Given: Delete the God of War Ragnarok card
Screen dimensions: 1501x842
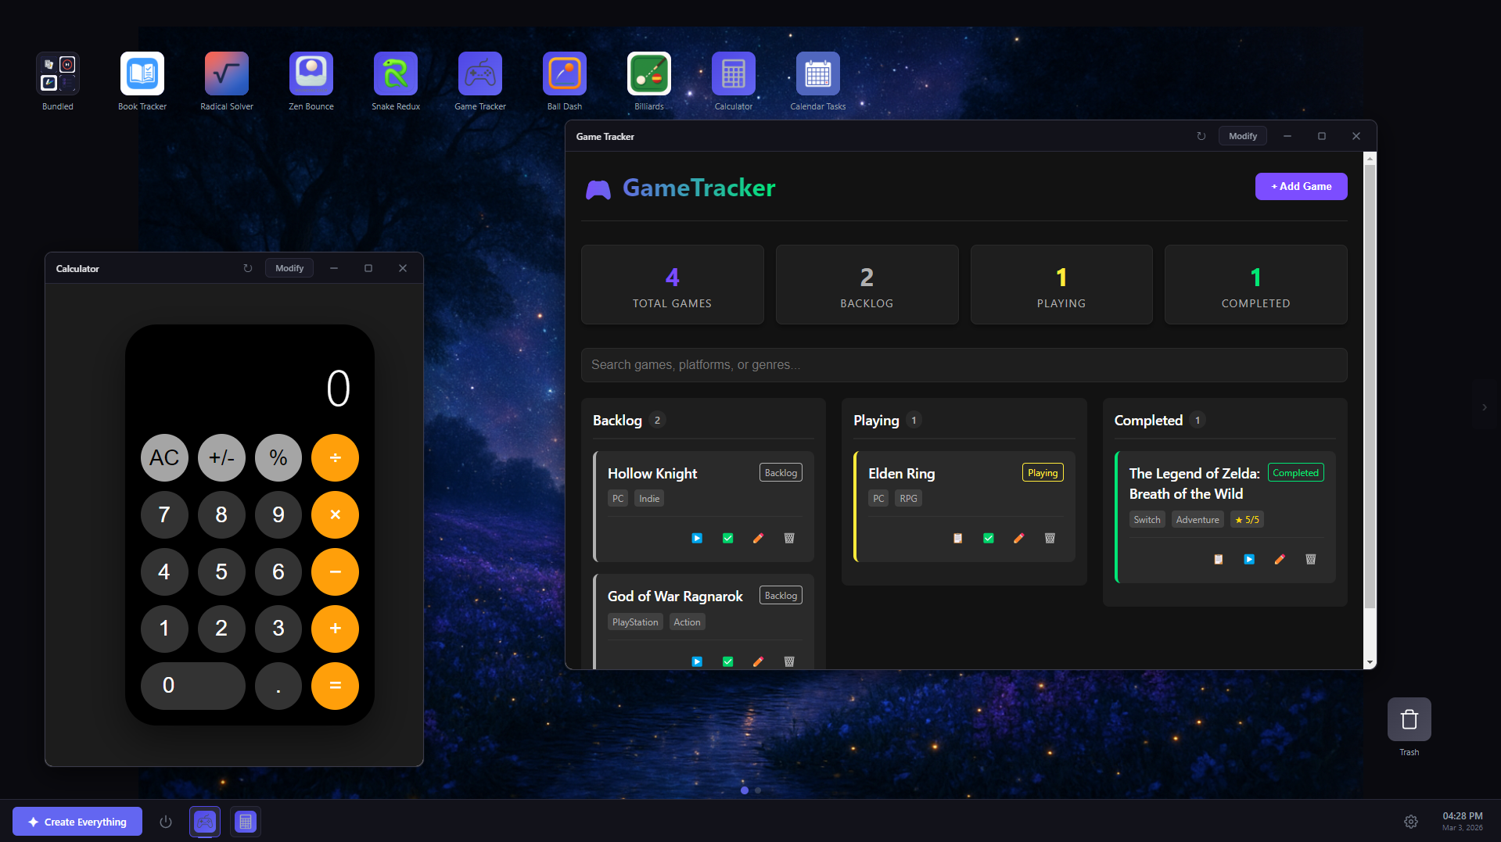Looking at the screenshot, I should (789, 661).
